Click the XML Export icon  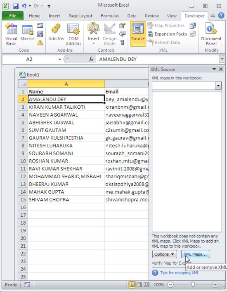pos(193,34)
